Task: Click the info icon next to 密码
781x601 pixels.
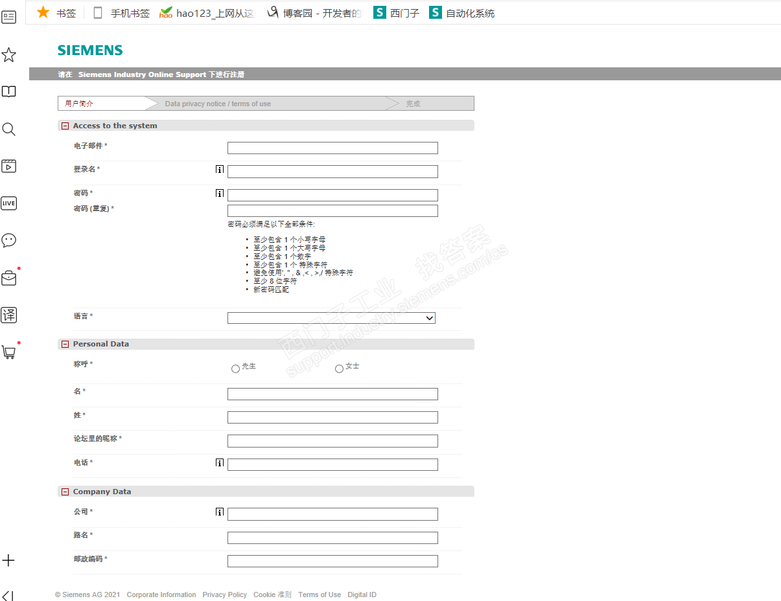Action: [220, 193]
